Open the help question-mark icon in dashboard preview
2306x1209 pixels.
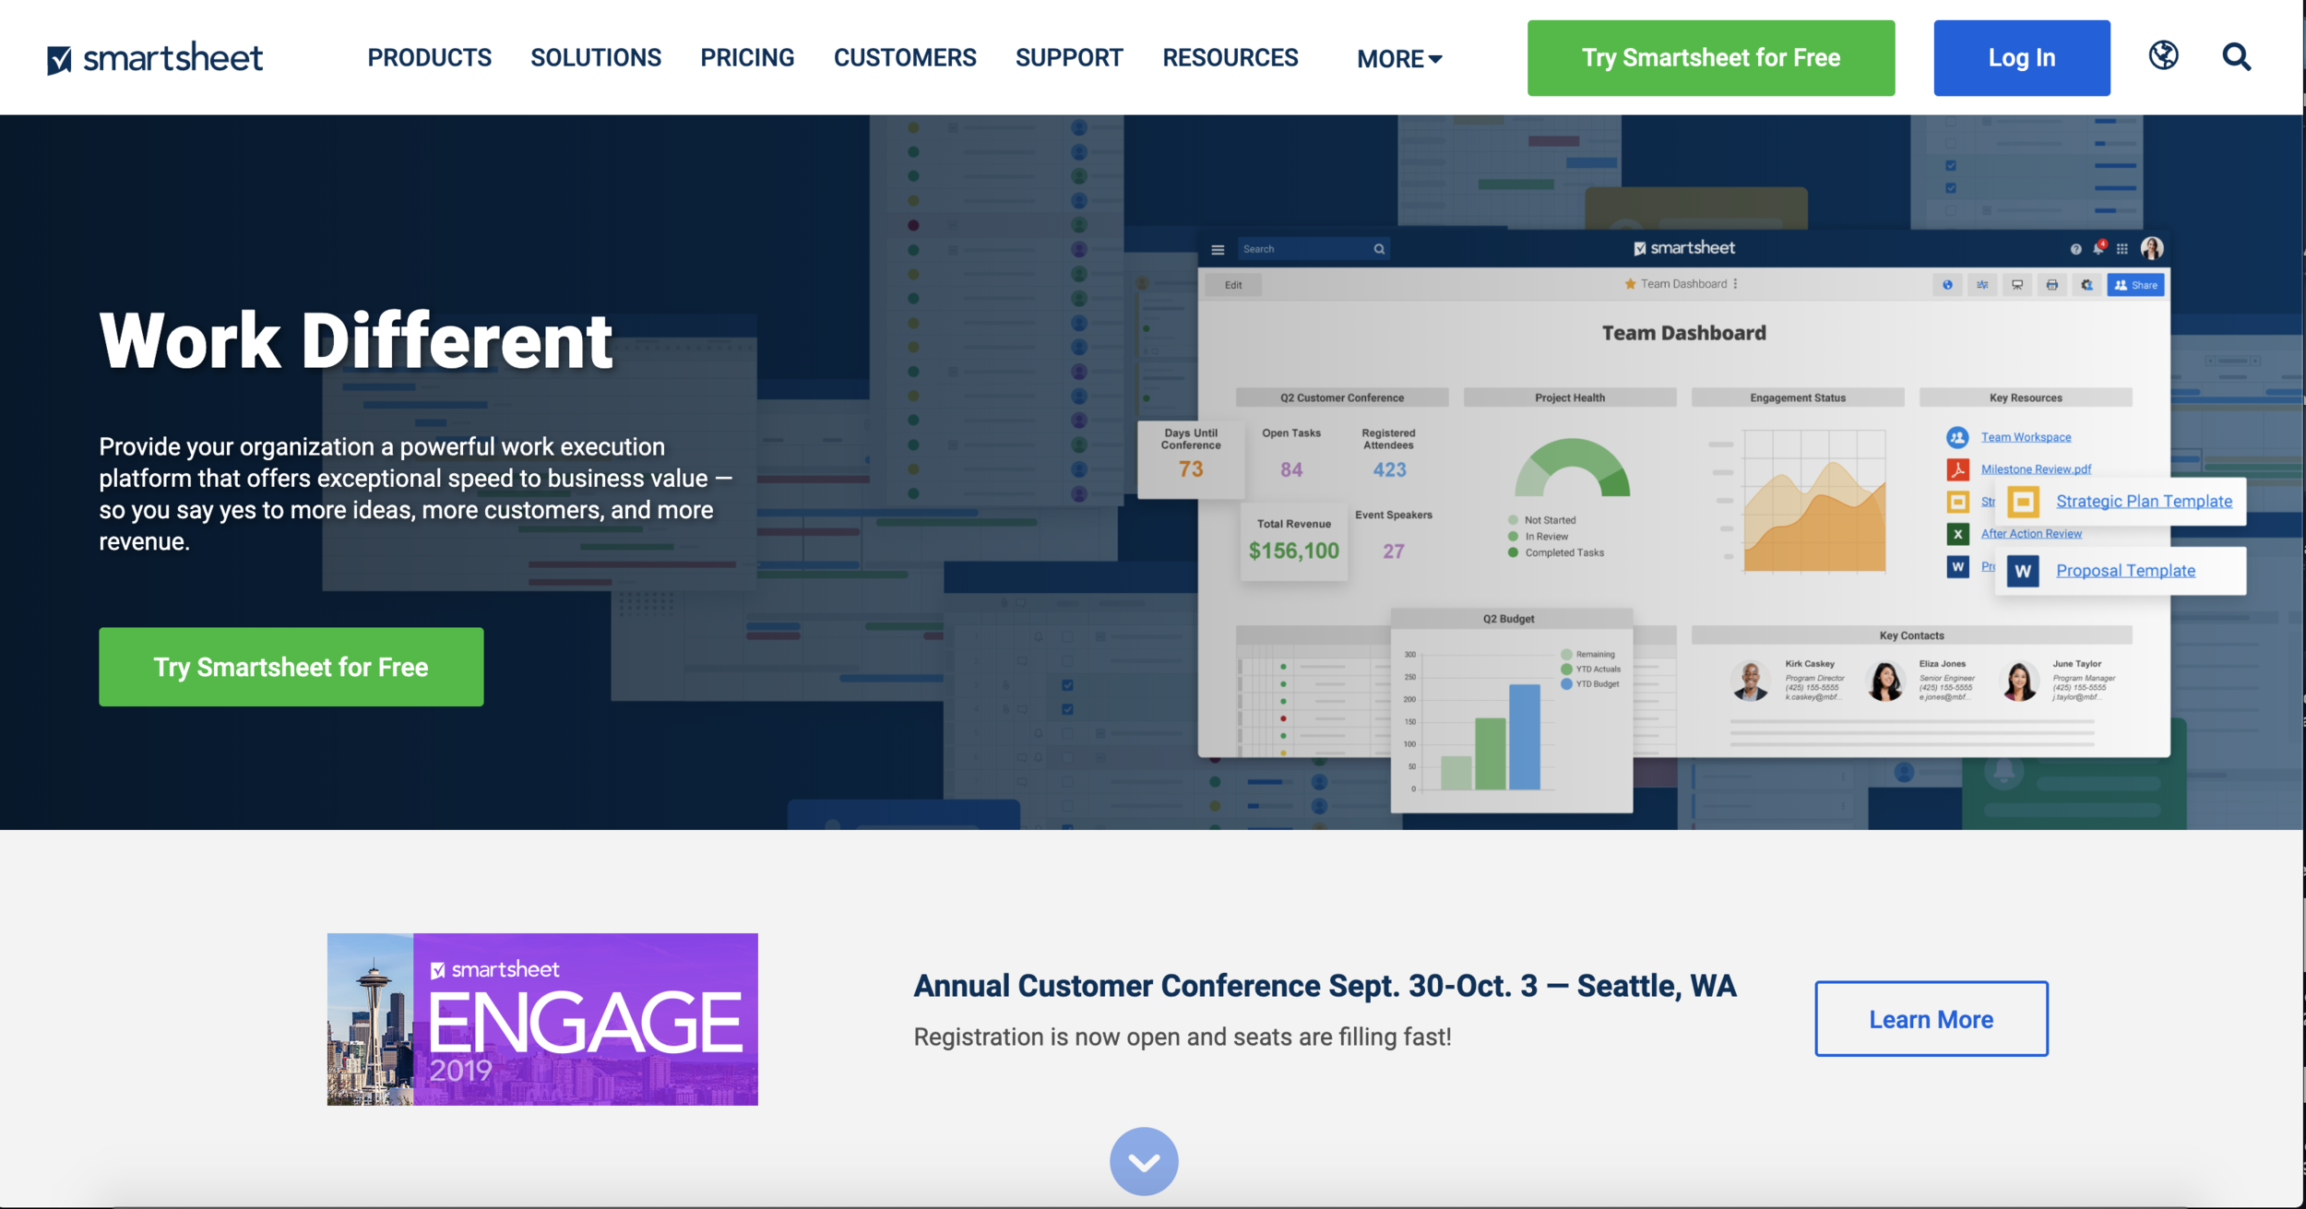(2075, 249)
